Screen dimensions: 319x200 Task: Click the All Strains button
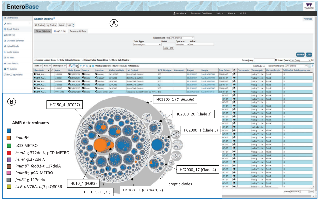click(x=39, y=25)
